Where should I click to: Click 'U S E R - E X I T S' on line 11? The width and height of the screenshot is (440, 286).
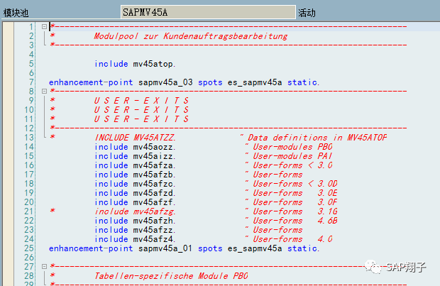pos(141,119)
